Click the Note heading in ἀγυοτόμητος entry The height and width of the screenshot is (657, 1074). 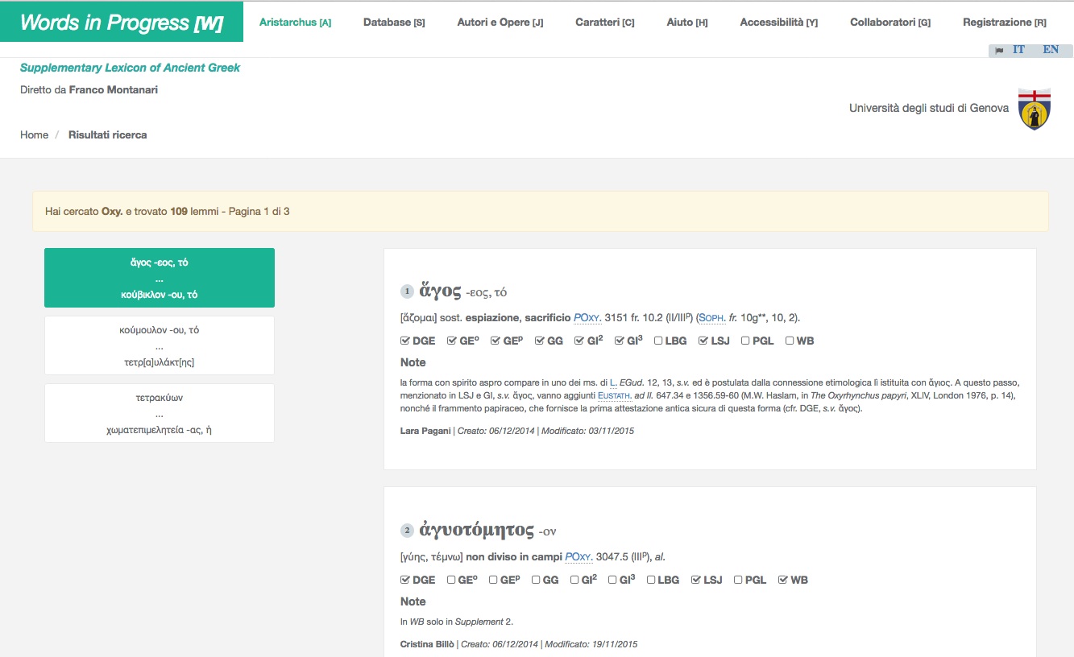point(413,601)
